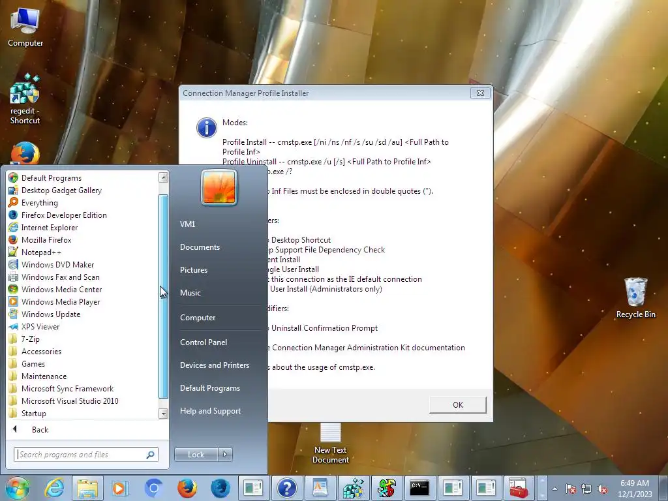
Task: Open Pictures from the Start menu
Action: (194, 269)
